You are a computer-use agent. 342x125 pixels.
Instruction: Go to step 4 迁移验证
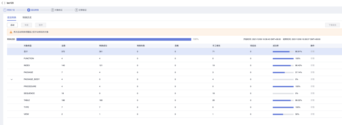[x=81, y=10]
